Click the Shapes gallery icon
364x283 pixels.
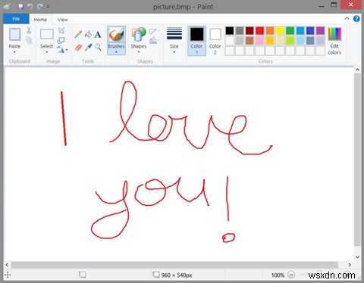139,34
